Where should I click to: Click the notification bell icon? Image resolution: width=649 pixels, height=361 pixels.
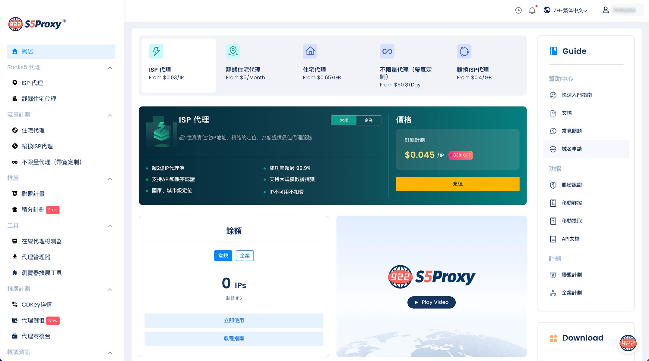coord(532,10)
